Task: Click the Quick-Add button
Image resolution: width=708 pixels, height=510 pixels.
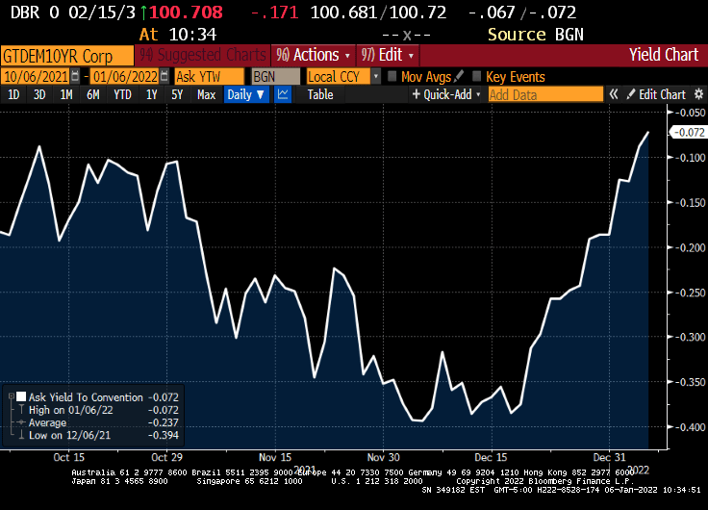Action: click(x=444, y=94)
